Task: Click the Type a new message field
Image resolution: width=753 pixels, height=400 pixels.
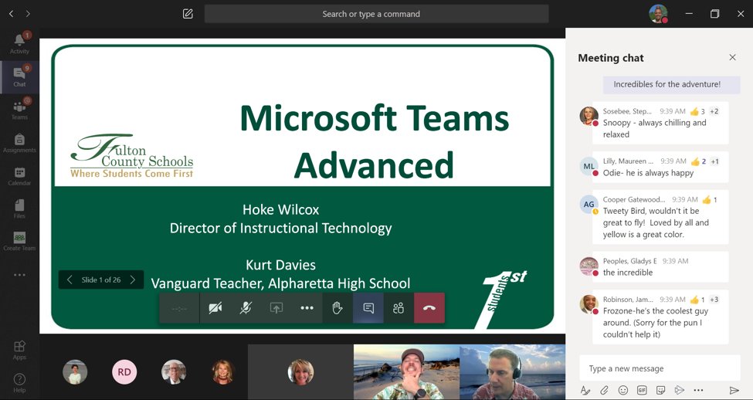Action: [660, 368]
